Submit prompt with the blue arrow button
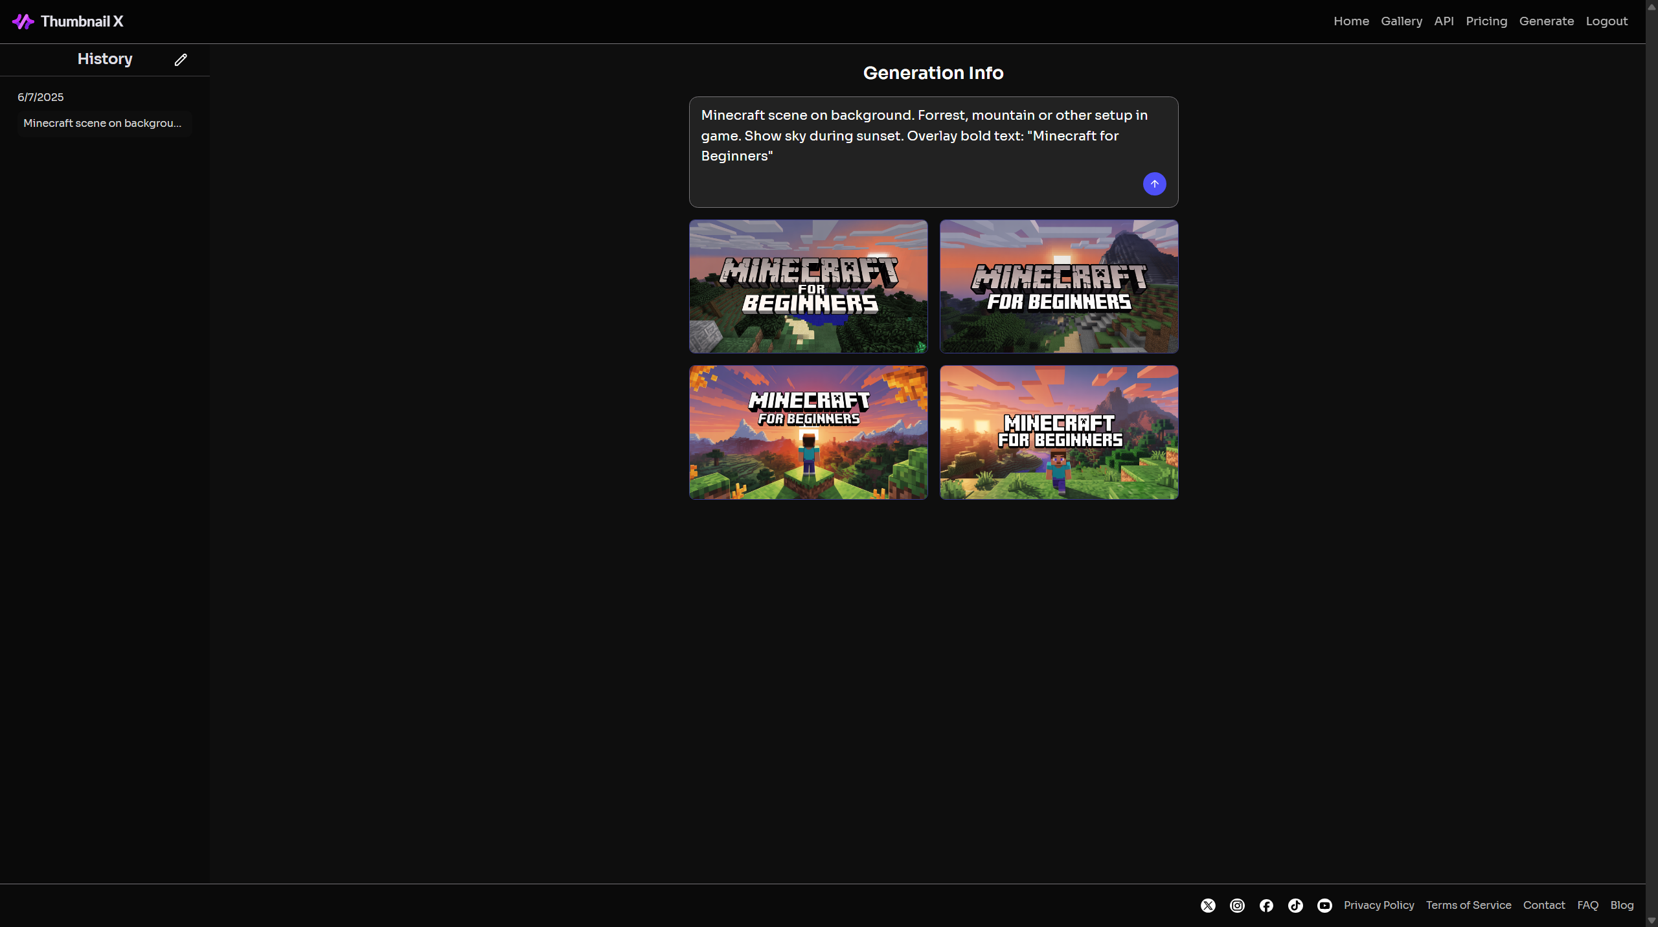Screen dimensions: 1658x927 [x=1154, y=184]
